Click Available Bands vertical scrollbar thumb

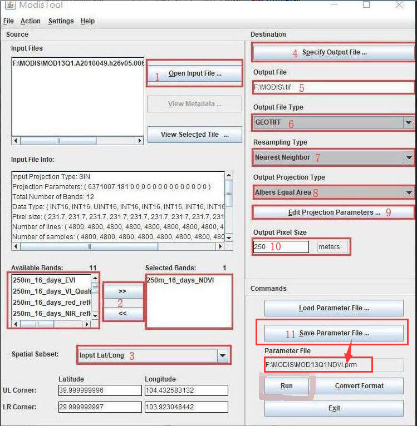click(x=95, y=288)
